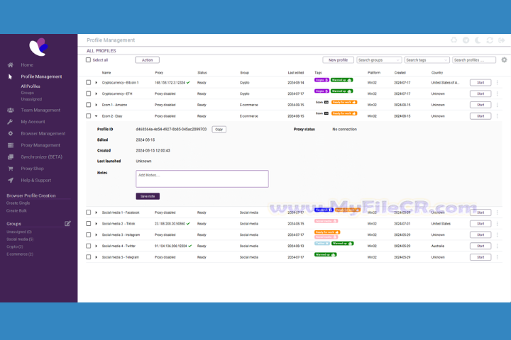
Task: Click the Home icon in sidebar
Action: [x=11, y=65]
